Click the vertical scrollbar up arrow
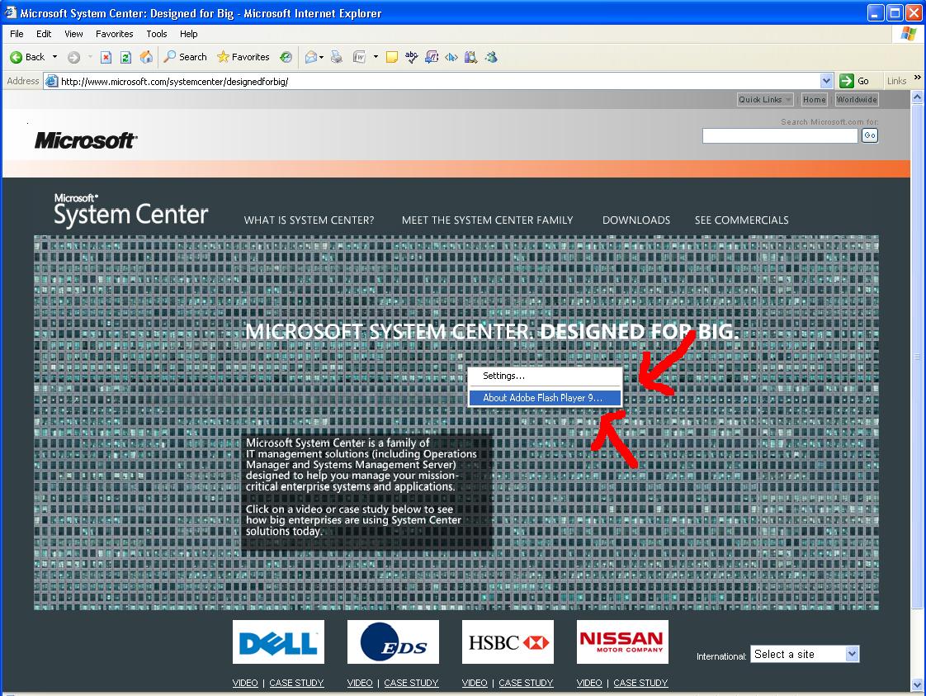926x696 pixels. 917,97
